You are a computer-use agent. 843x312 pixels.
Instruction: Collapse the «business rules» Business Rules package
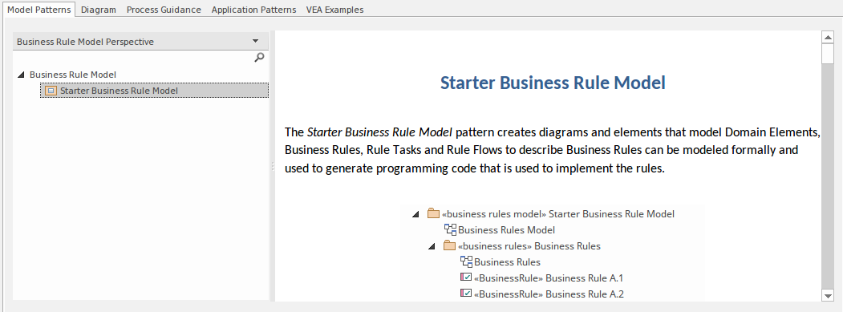[x=432, y=246]
